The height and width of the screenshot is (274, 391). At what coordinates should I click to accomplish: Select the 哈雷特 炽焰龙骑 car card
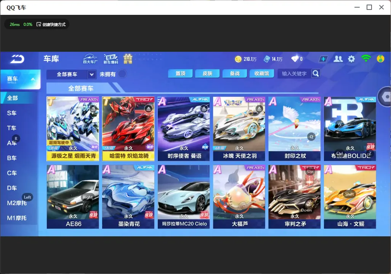[x=128, y=129]
